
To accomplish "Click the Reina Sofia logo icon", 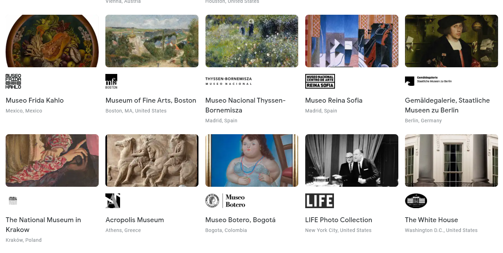I will [x=320, y=81].
